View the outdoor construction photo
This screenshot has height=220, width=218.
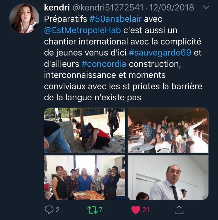85,130
